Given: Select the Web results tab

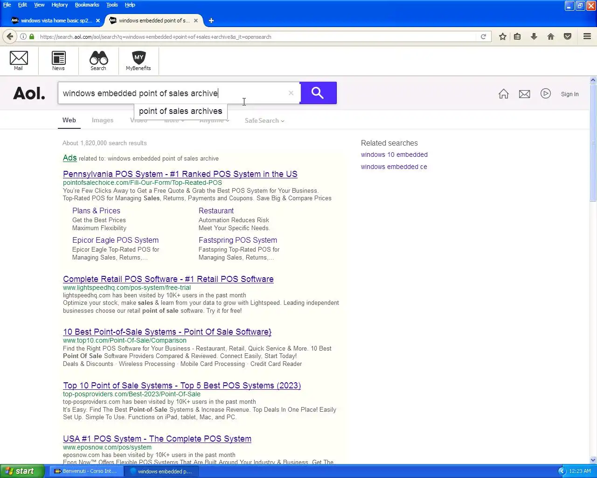Looking at the screenshot, I should 69,120.
